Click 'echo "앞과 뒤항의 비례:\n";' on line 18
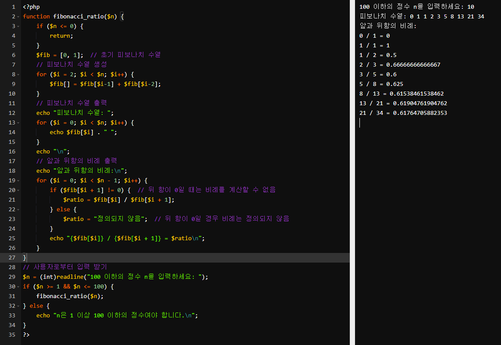 (x=82, y=171)
